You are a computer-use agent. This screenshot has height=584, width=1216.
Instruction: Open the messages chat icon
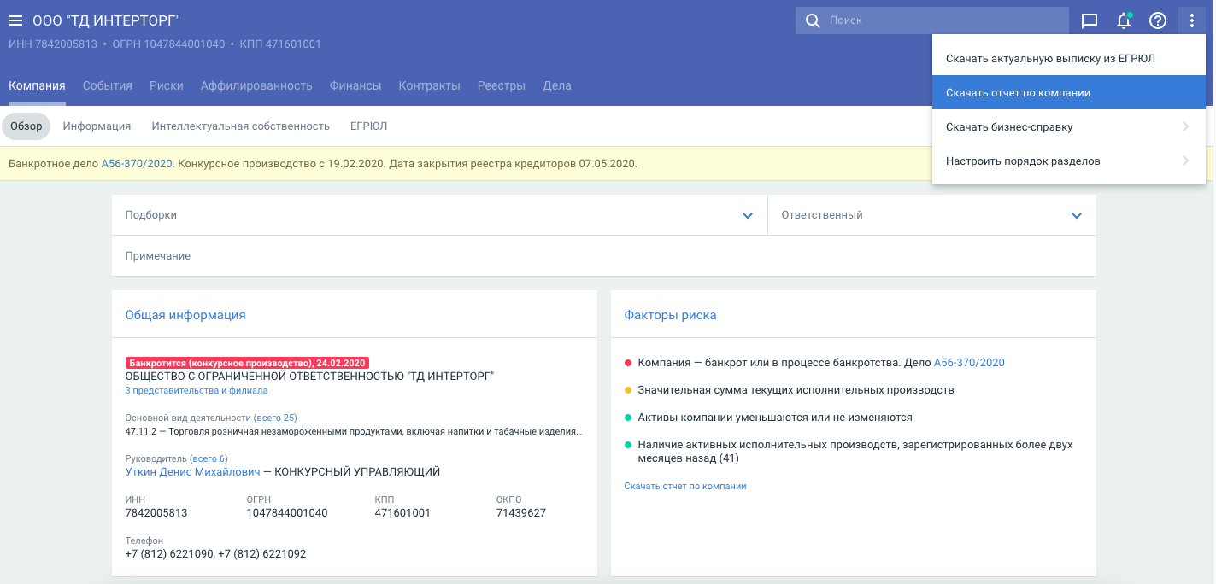[1090, 20]
